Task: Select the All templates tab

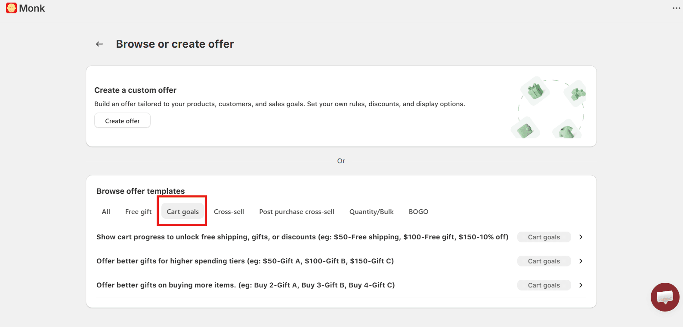Action: point(106,211)
